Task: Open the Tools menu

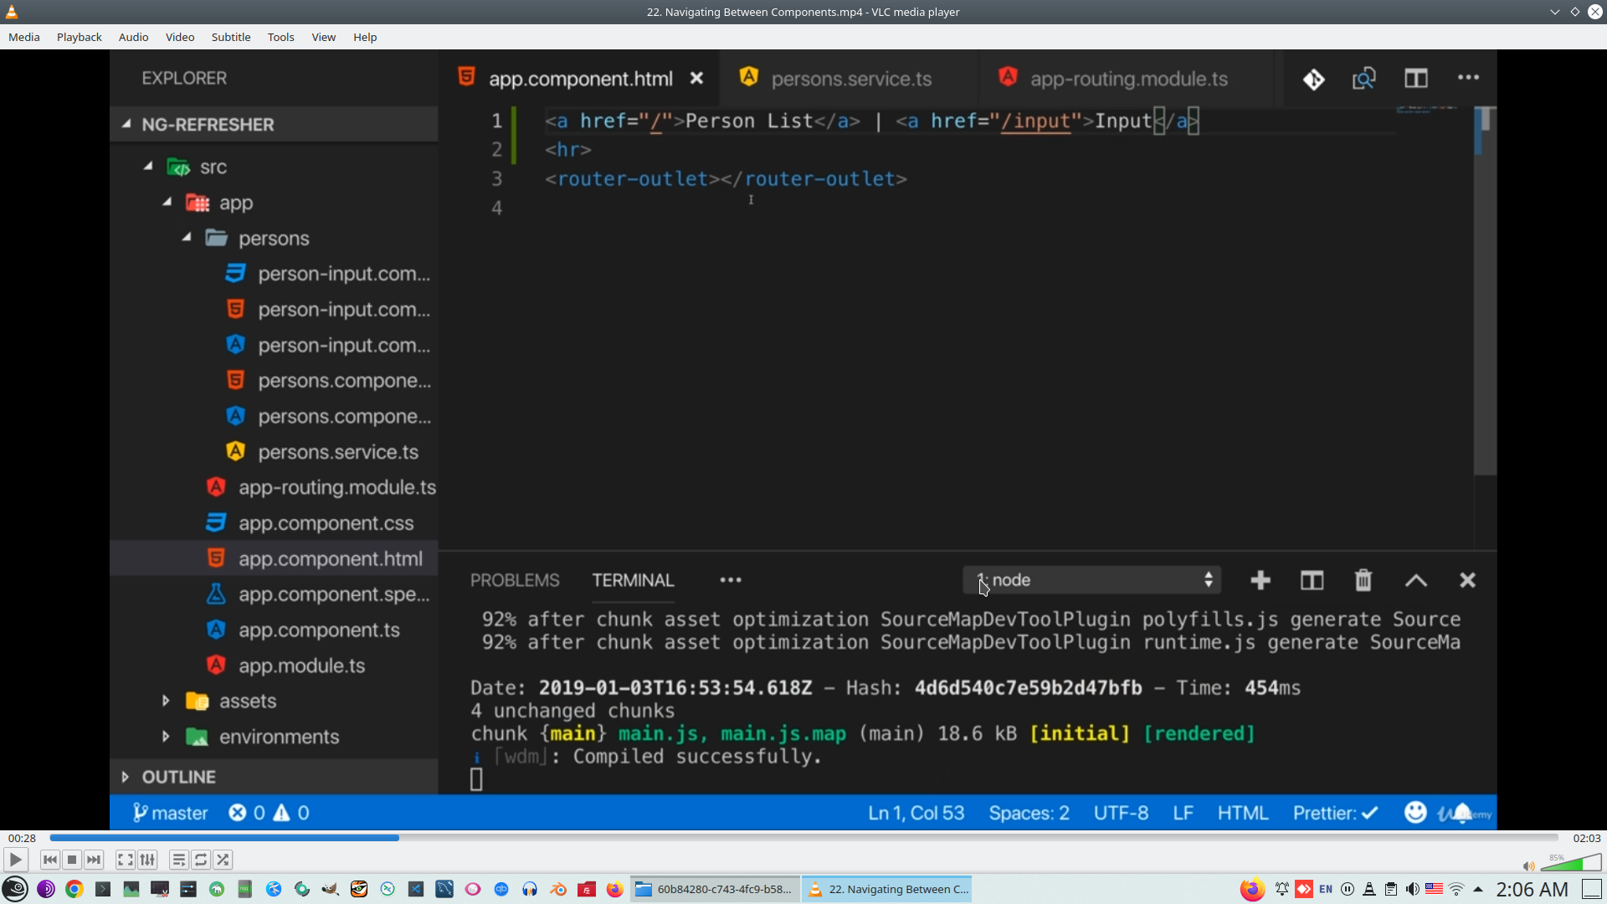Action: tap(280, 37)
